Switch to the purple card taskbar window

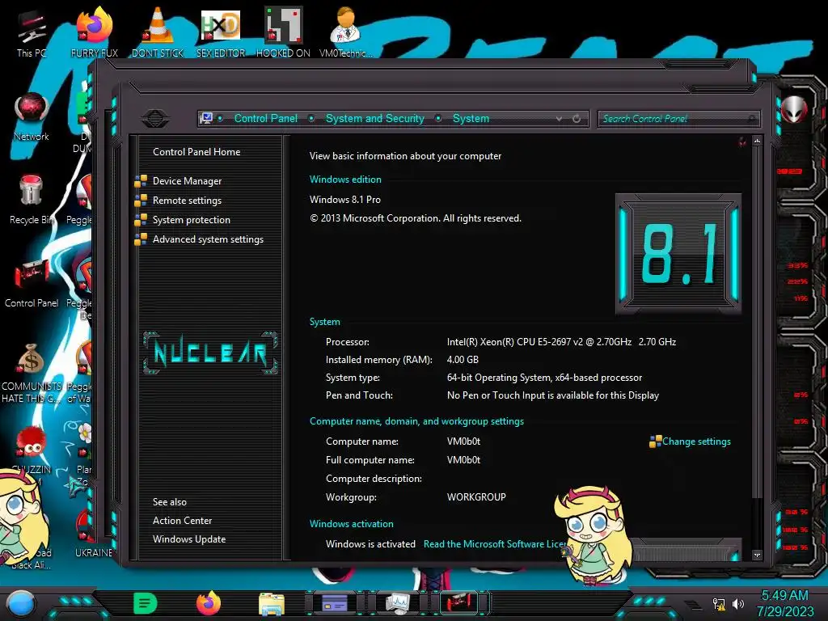pyautogui.click(x=334, y=602)
